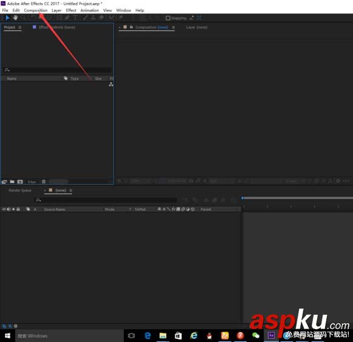Open the Composition menu

tap(36, 10)
